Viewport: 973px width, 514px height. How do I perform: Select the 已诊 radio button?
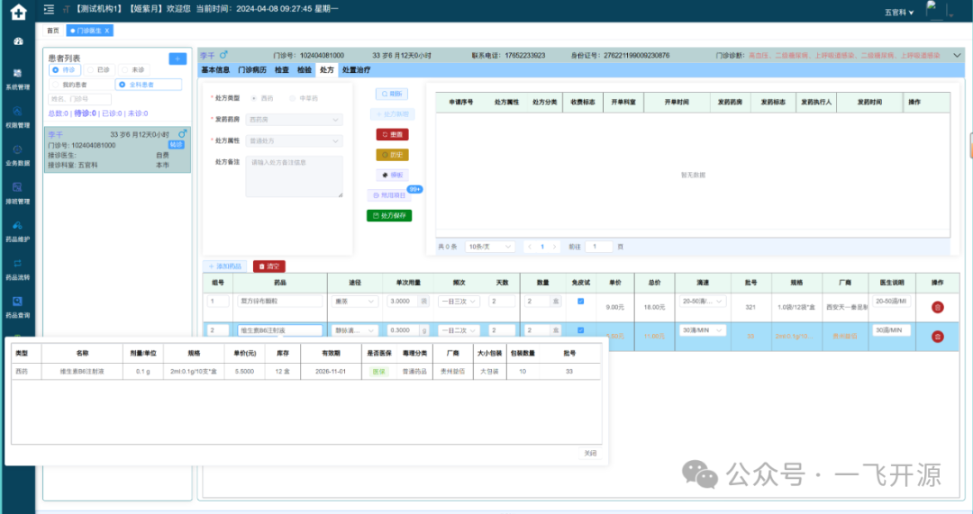tap(94, 69)
